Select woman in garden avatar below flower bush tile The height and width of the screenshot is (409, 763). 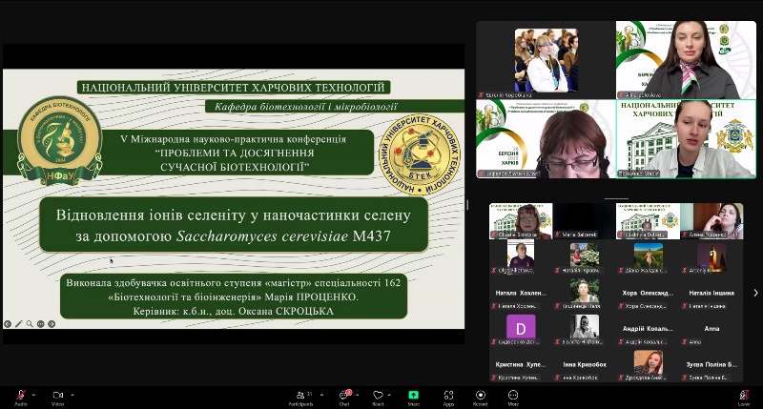tap(584, 294)
